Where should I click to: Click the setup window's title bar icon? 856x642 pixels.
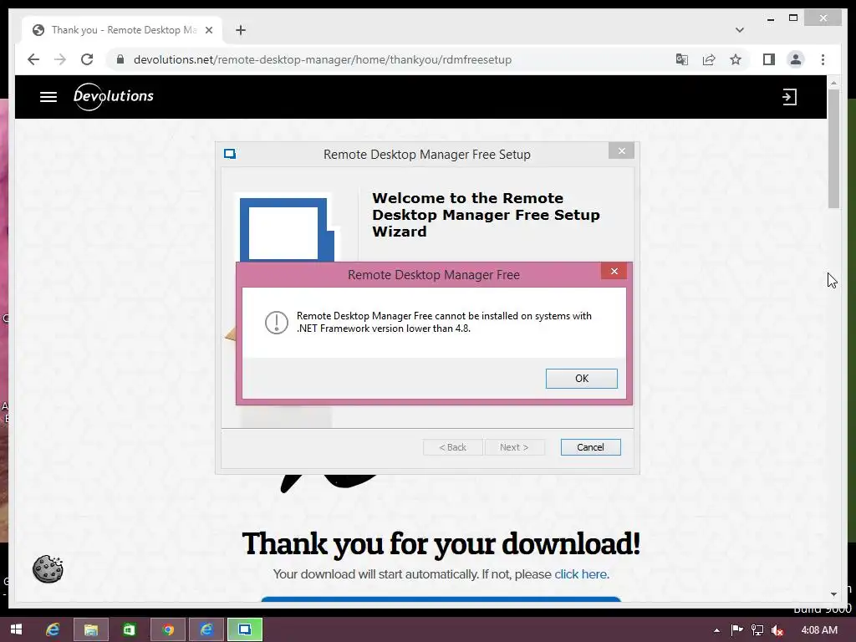click(230, 154)
